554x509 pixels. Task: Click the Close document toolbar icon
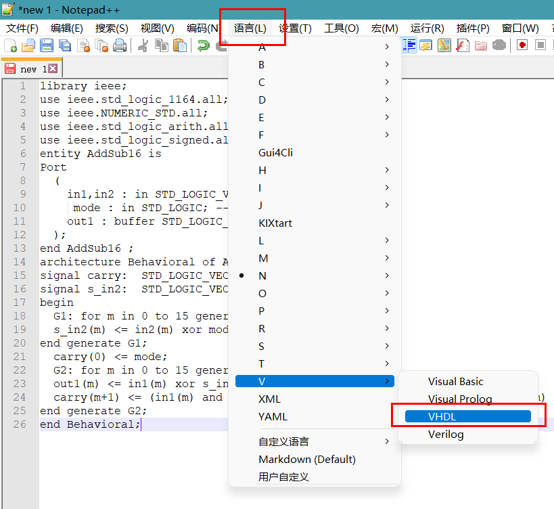(83, 45)
